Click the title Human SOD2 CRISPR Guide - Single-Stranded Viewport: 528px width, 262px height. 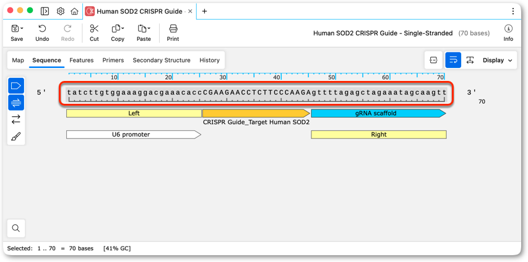383,33
